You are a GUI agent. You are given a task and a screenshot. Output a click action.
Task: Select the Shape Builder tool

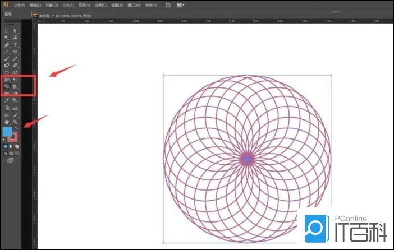click(x=6, y=87)
